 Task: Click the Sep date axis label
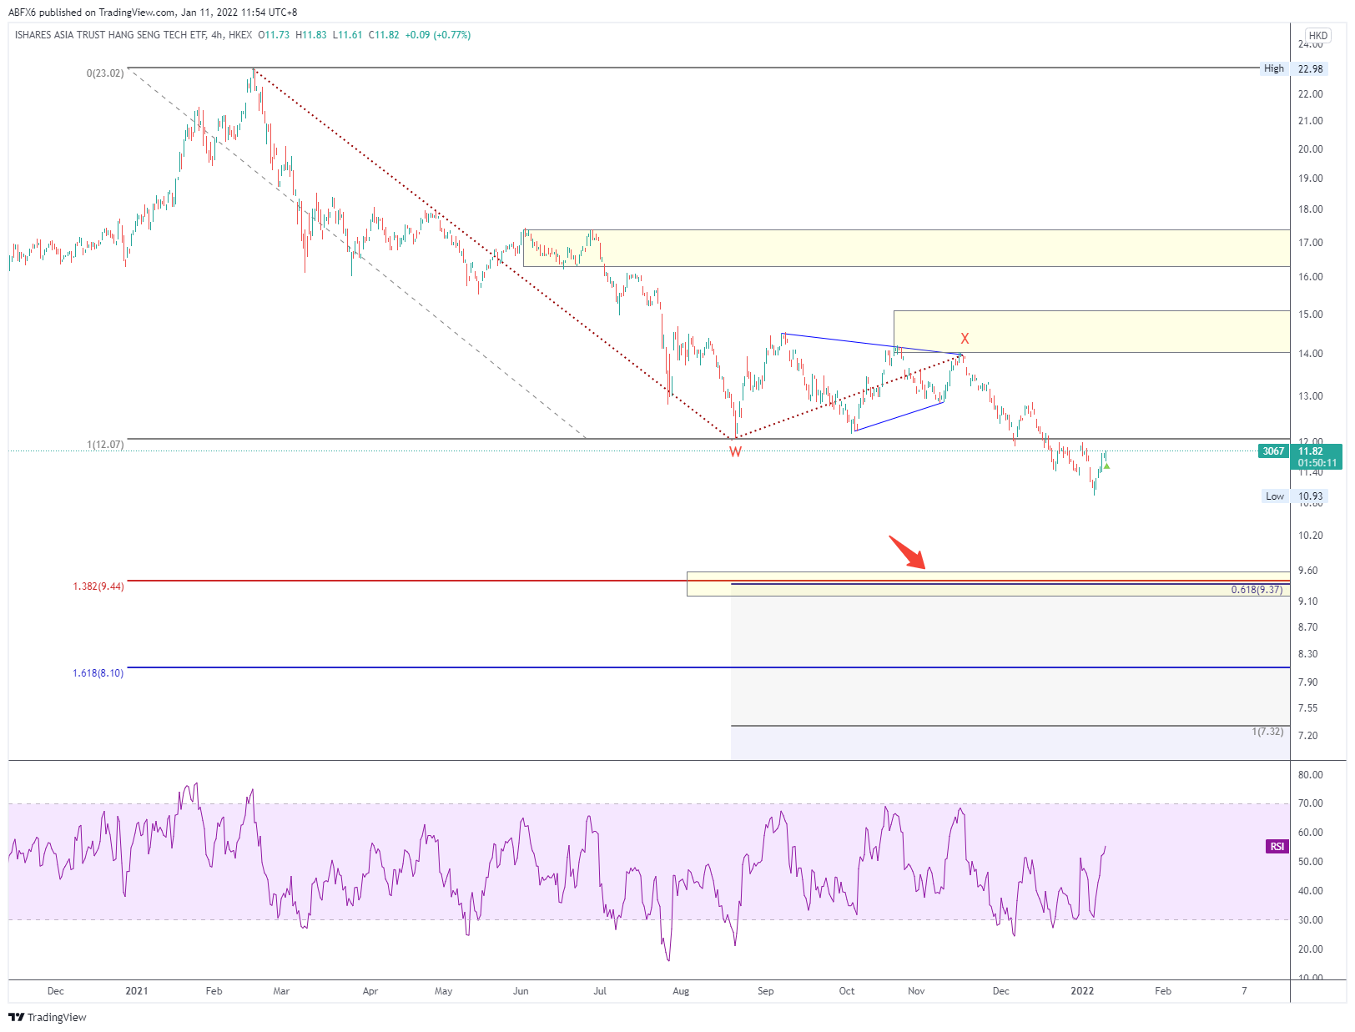point(766,991)
